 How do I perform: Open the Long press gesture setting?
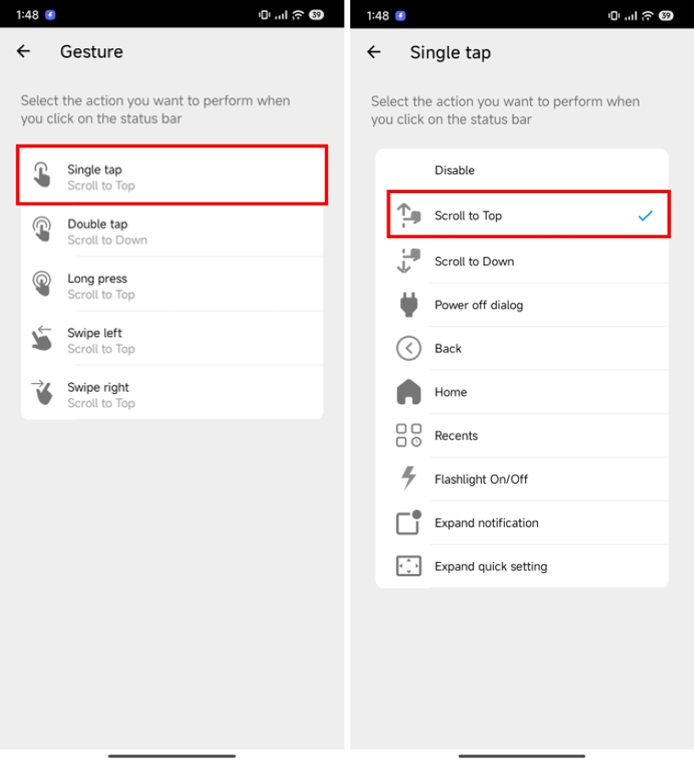click(x=172, y=285)
